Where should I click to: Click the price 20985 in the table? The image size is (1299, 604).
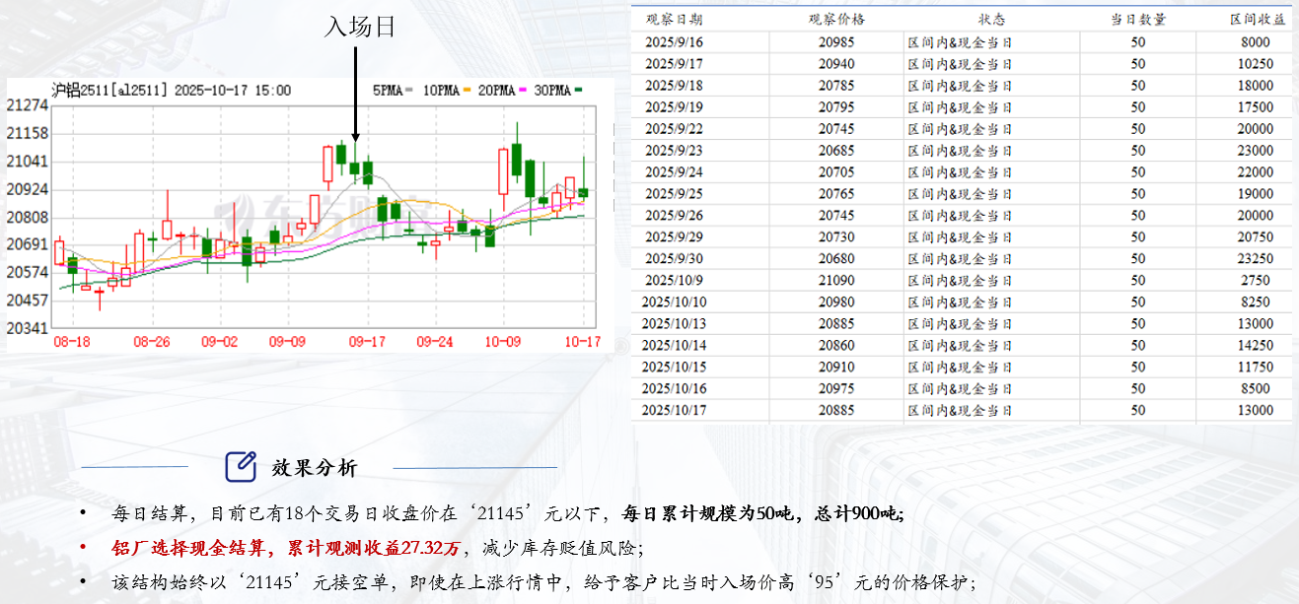pos(836,42)
